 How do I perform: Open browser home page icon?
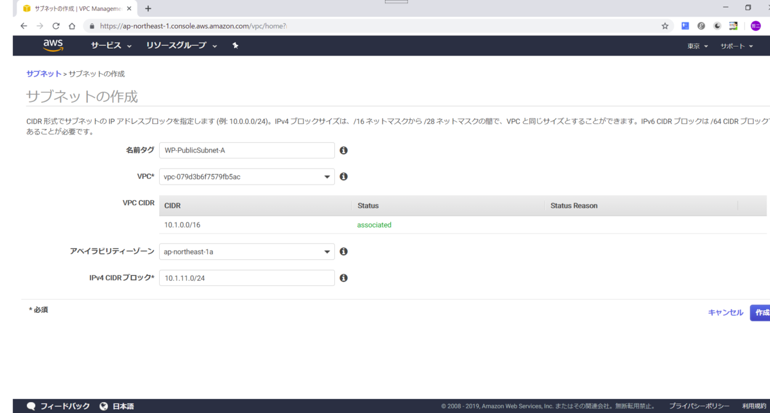[x=71, y=26]
